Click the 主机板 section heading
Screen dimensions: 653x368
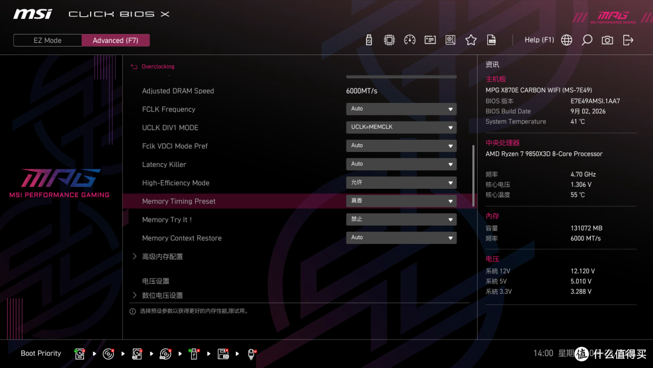click(496, 79)
